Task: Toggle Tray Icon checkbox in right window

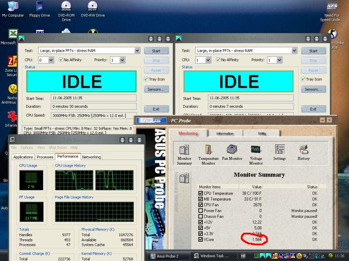Action: coord(304,79)
